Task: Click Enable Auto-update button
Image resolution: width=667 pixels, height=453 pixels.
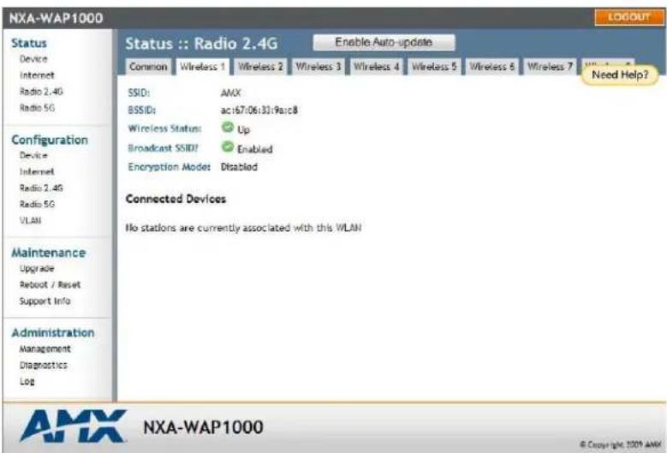Action: (x=384, y=42)
